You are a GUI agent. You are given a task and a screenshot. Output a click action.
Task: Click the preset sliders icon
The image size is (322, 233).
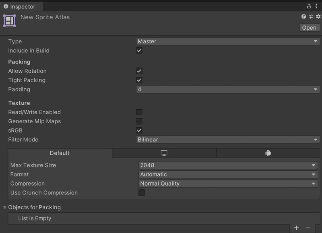tap(311, 16)
